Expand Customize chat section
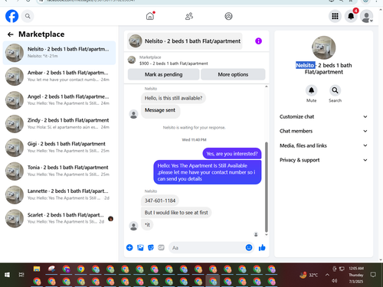The height and width of the screenshot is (287, 383). [x=323, y=116]
